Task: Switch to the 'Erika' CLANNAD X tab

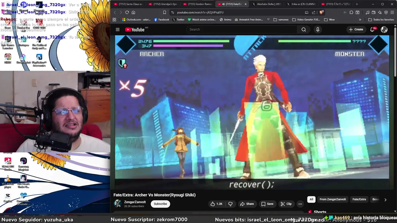Action: point(302,4)
